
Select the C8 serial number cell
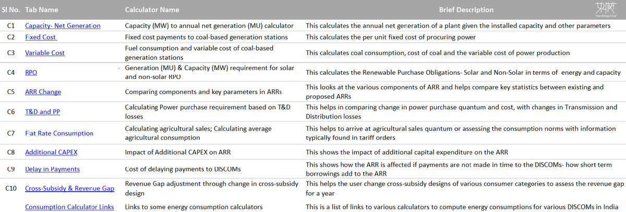point(11,152)
